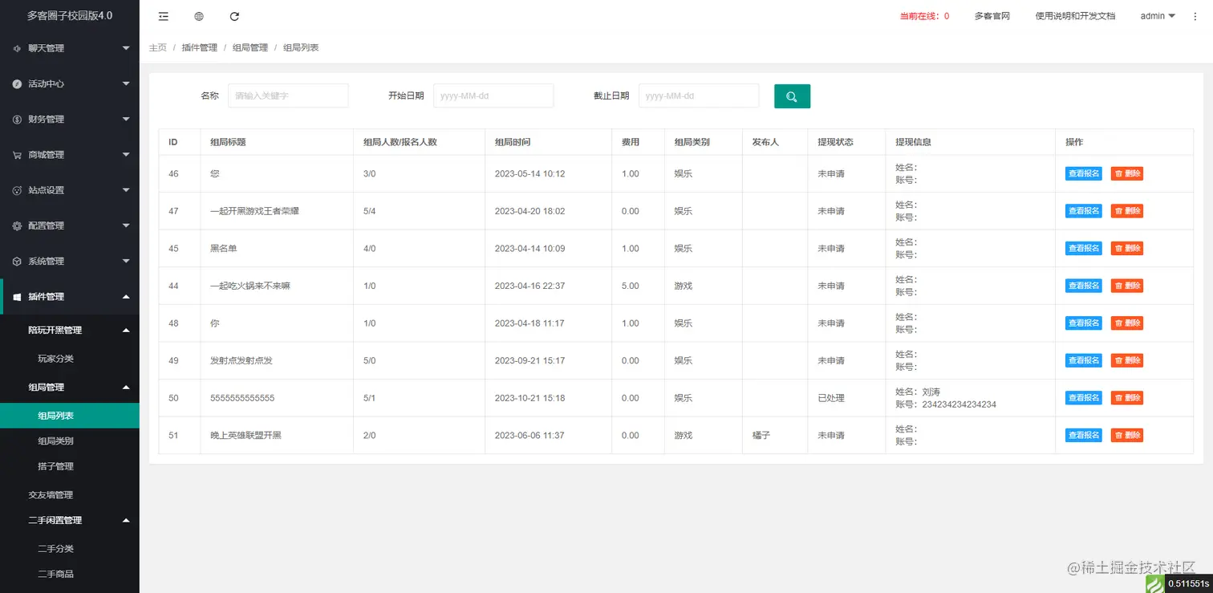Open the 多客官网 link
The image size is (1213, 593).
[992, 16]
